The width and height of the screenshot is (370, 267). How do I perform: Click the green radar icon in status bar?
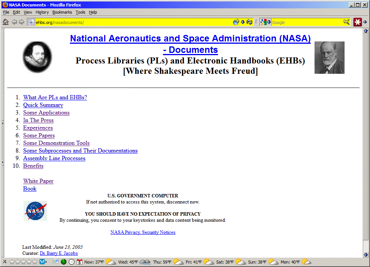[x=63, y=262]
